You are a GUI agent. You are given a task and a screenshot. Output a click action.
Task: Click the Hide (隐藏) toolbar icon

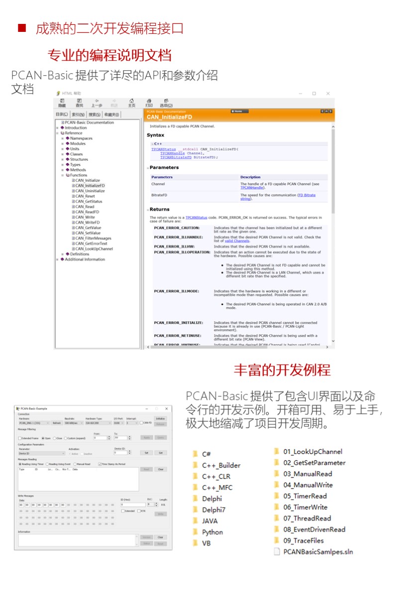tap(62, 103)
